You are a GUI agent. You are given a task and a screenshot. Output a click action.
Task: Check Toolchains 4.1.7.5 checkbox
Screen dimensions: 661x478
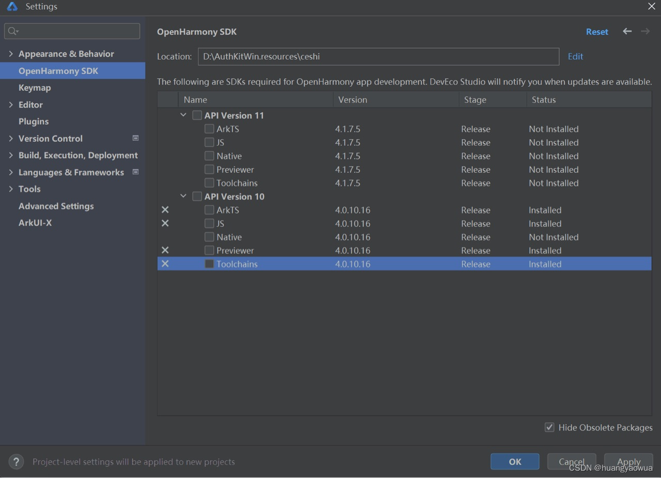[x=209, y=183]
